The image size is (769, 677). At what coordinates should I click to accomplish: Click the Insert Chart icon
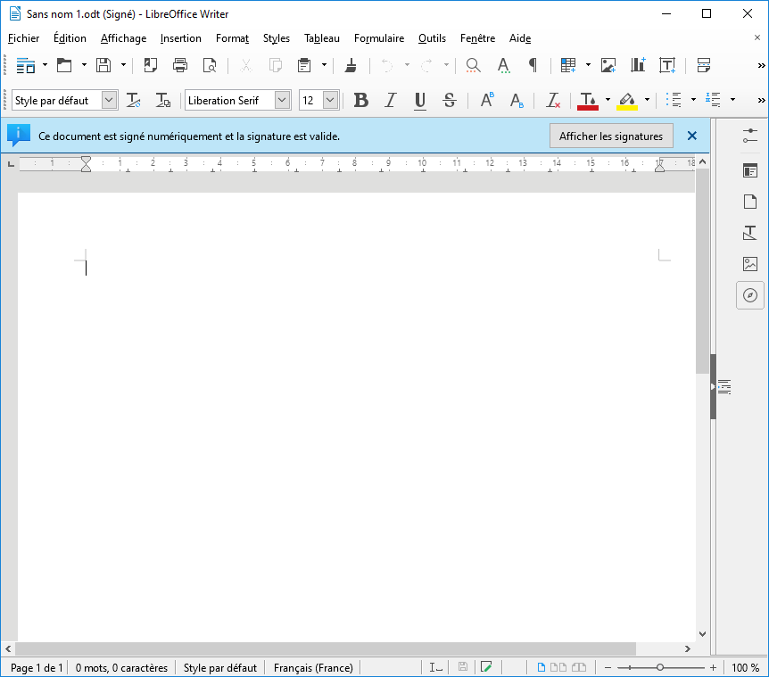[638, 65]
